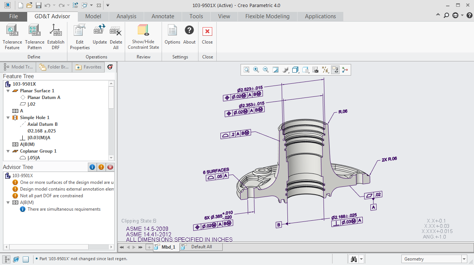Viewport: 474px width, 265px height.
Task: Collapse Simple Hole 1 tree node
Action: [8, 117]
